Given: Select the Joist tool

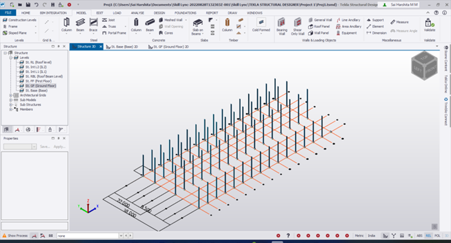Looking at the screenshot, I should tap(108, 20).
